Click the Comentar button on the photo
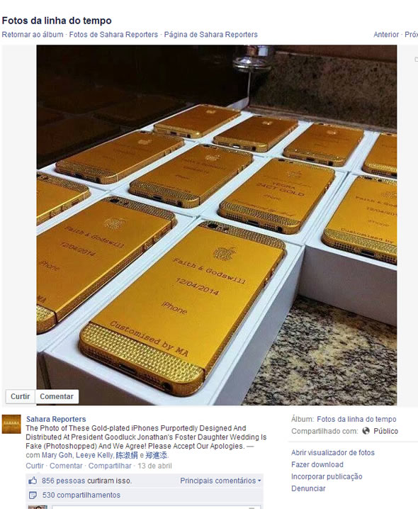The height and width of the screenshot is (509, 418). (57, 396)
